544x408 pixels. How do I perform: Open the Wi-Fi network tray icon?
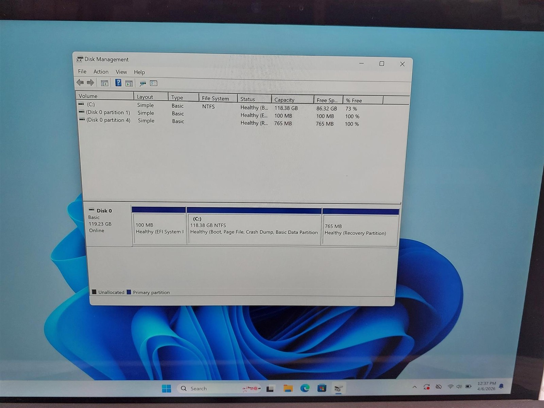[x=451, y=387]
